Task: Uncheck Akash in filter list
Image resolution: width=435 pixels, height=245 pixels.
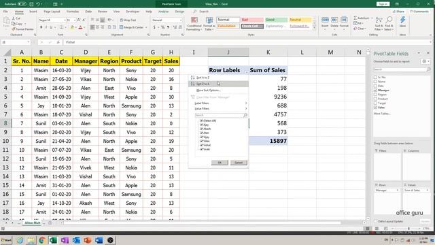Action: tap(202, 129)
